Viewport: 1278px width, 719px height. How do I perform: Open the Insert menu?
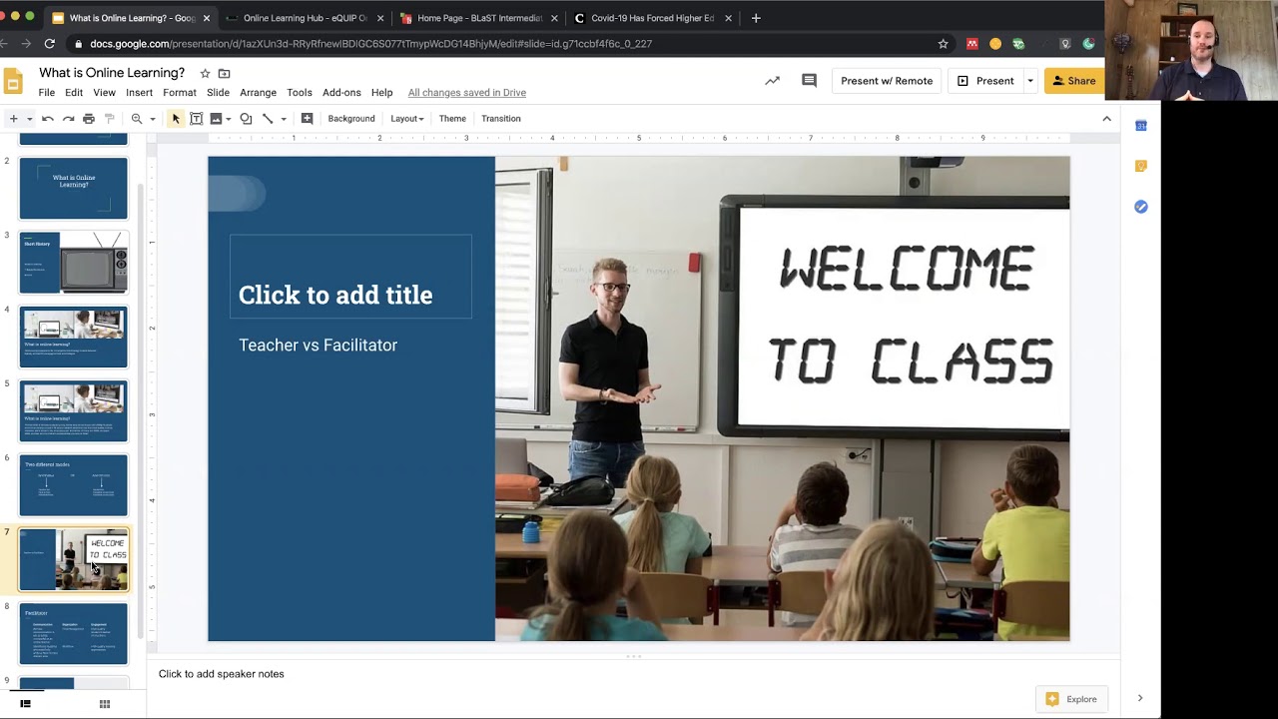pyautogui.click(x=140, y=93)
